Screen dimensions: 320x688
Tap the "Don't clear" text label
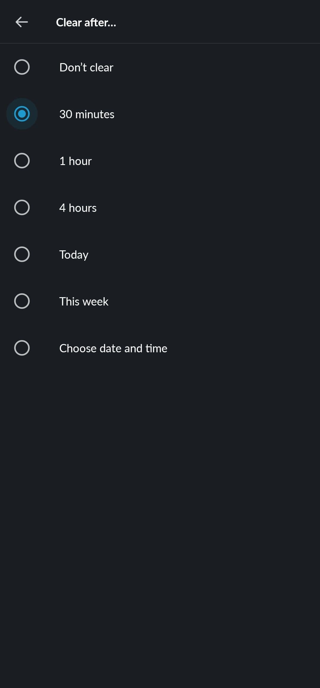click(x=86, y=68)
